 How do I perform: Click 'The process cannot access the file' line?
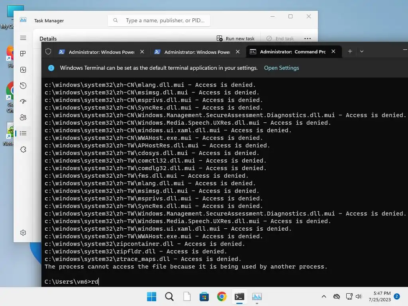pyautogui.click(x=186, y=267)
